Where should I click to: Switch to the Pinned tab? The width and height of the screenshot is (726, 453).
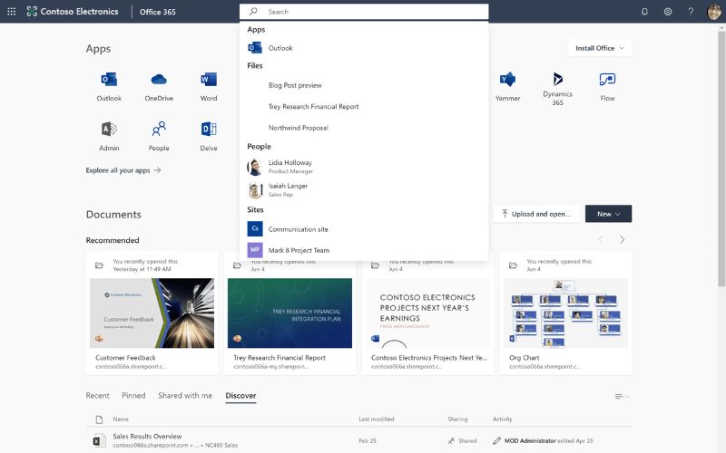pos(133,396)
